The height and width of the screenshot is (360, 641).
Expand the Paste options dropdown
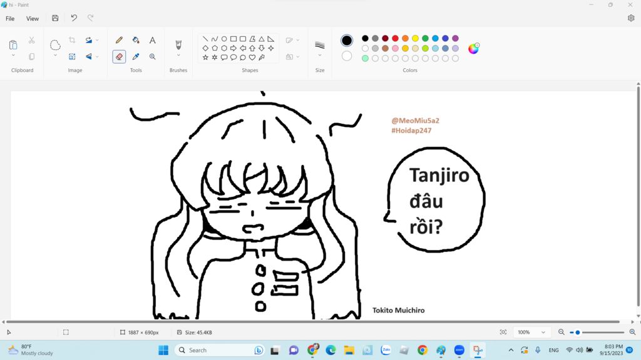[13, 55]
